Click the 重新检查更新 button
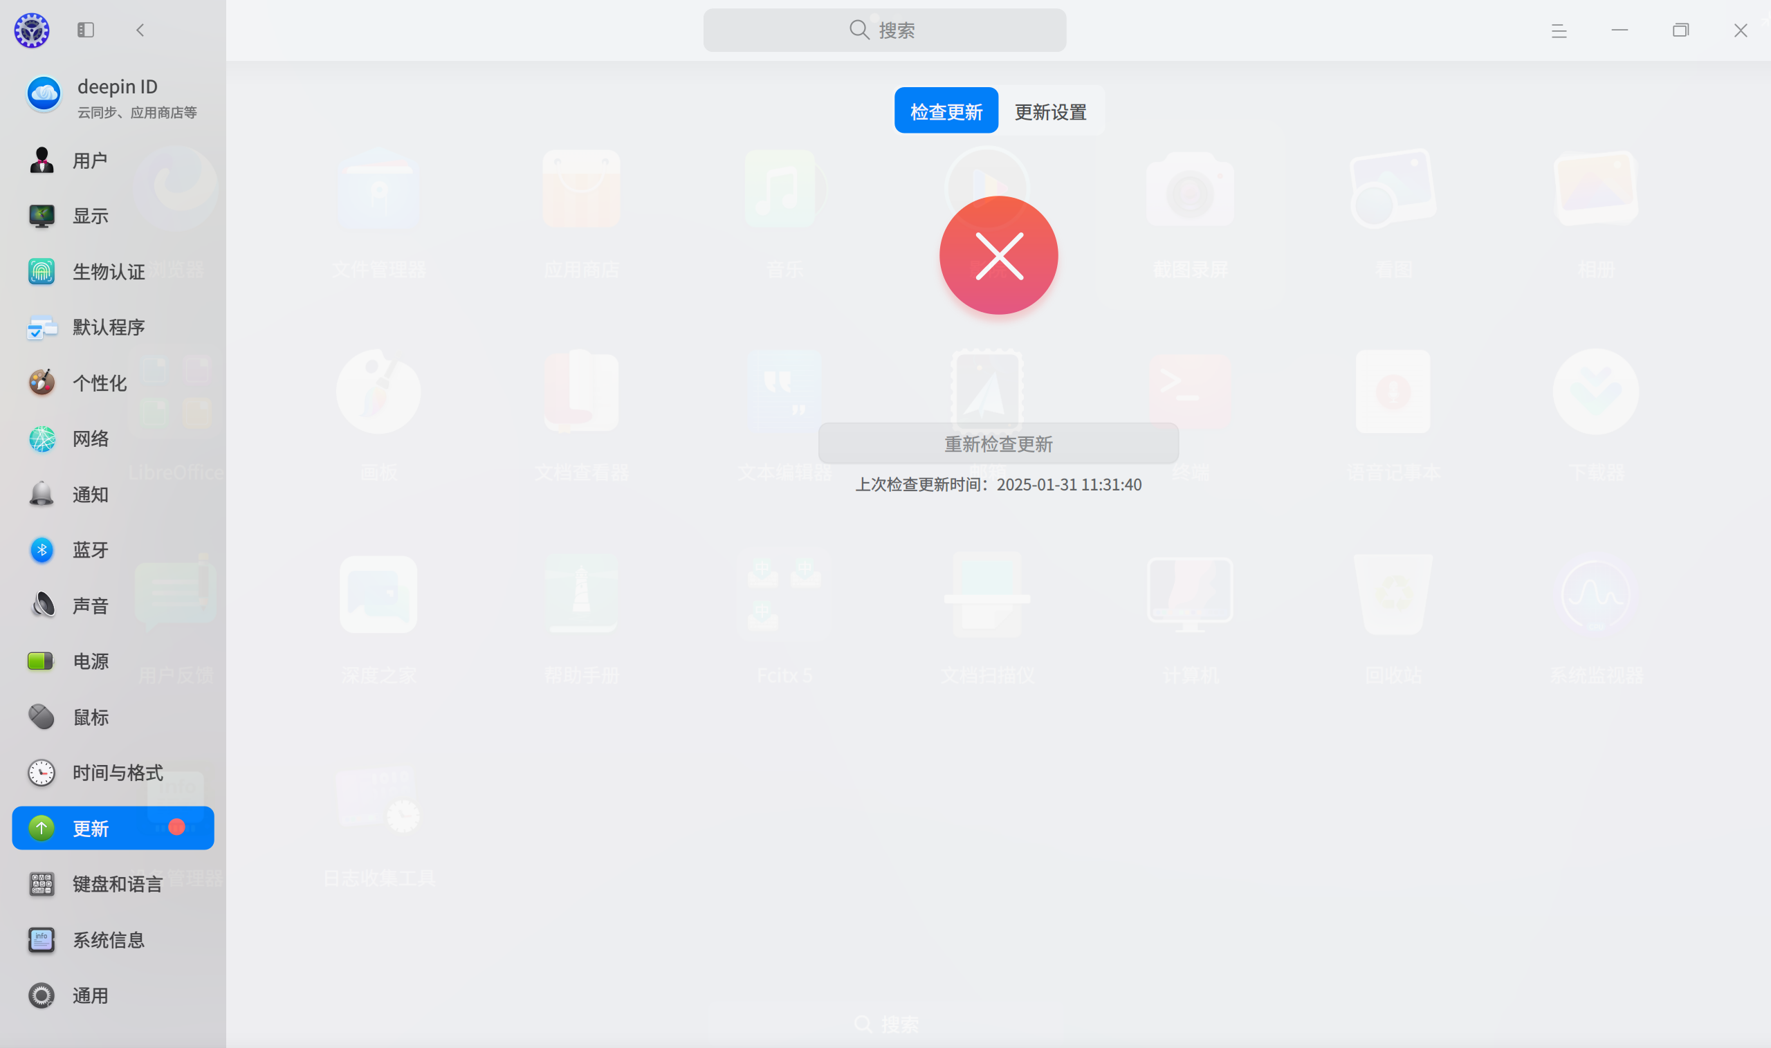Viewport: 1771px width, 1048px height. coord(998,443)
